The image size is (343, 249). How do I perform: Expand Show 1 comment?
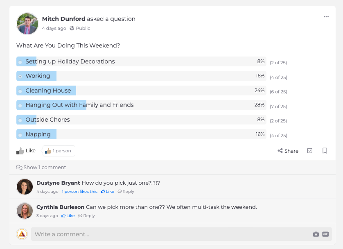[x=41, y=168]
